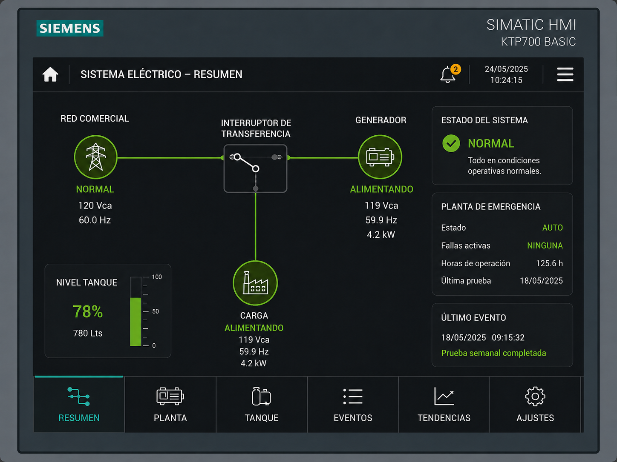The width and height of the screenshot is (617, 462).
Task: Click the NIVEL TANQUE heading
Action: click(x=86, y=282)
